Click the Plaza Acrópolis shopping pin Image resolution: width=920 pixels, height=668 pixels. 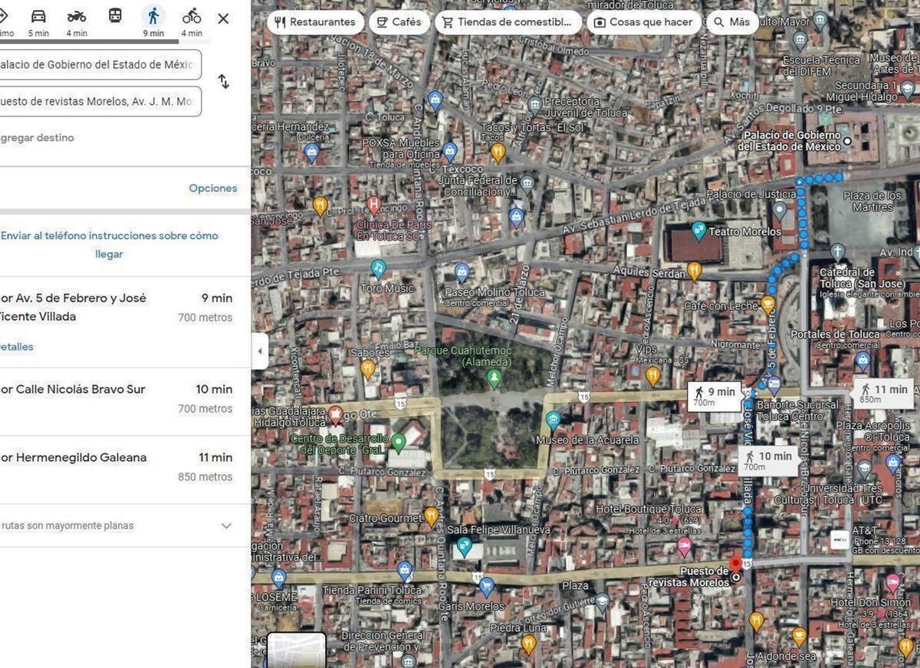click(x=892, y=462)
